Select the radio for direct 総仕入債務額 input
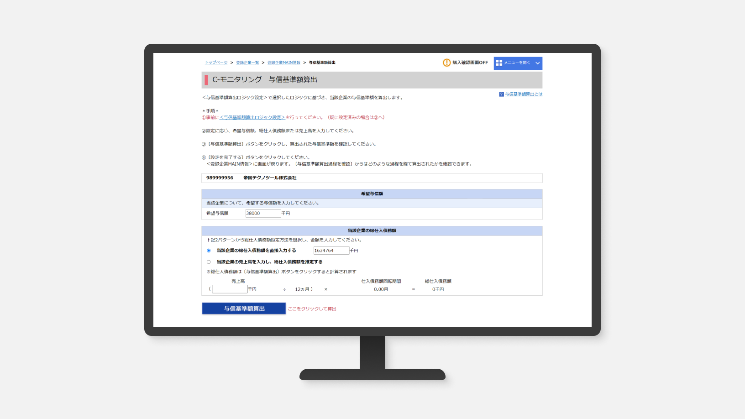Image resolution: width=745 pixels, height=419 pixels. coord(209,251)
